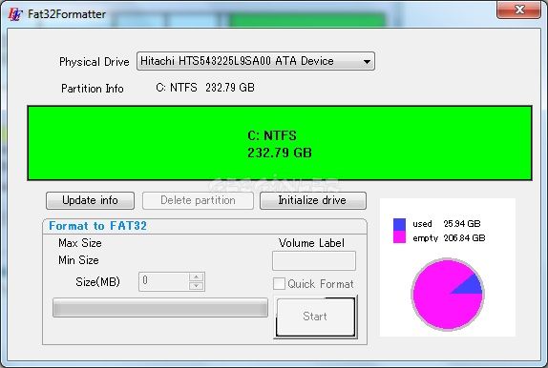Click the Size(MB) number field

[x=163, y=281]
